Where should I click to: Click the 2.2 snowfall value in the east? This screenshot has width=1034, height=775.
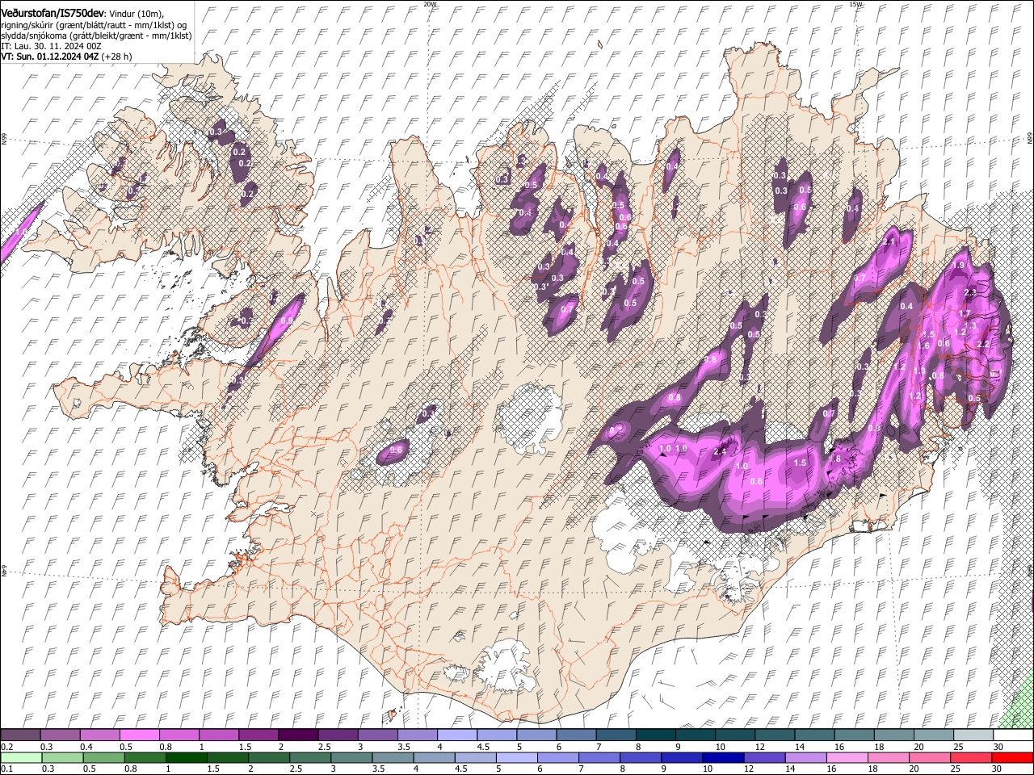[x=983, y=344]
